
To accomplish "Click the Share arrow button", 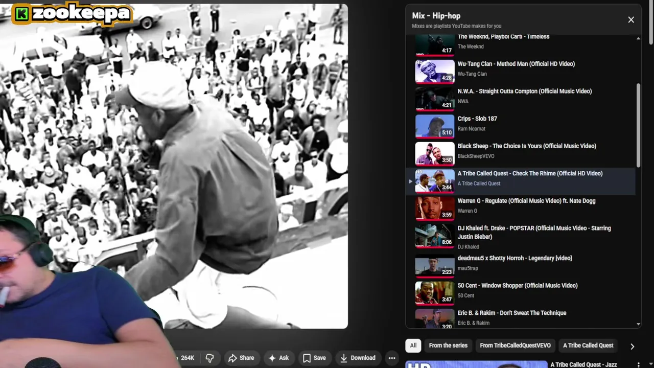I will click(x=241, y=358).
